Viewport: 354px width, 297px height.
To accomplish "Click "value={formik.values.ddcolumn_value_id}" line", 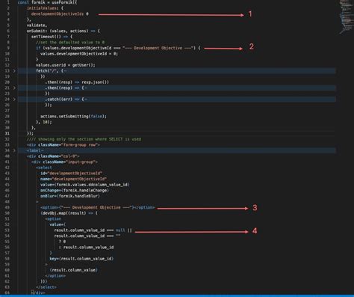I will tap(85, 185).
